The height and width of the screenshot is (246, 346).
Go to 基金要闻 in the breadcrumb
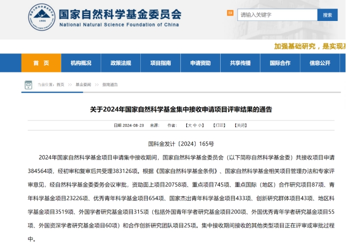tap(83, 84)
